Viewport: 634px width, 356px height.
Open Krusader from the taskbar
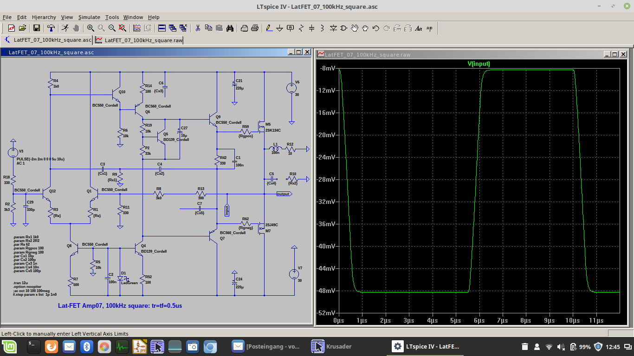coord(332,346)
